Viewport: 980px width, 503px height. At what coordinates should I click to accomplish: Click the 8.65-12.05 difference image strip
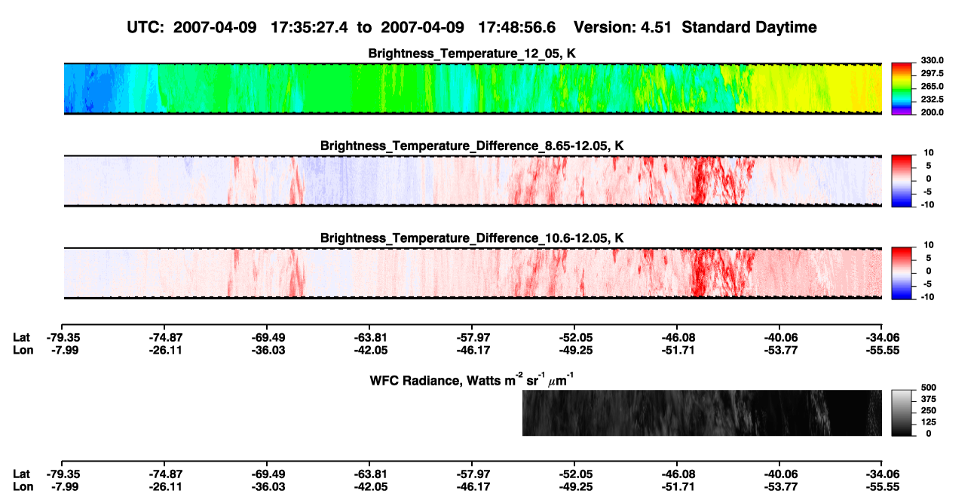[x=473, y=181]
